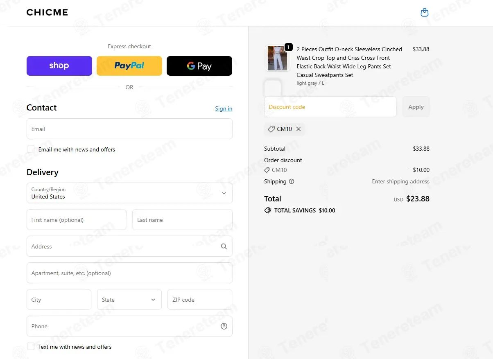Click the Discount code field

coord(330,107)
